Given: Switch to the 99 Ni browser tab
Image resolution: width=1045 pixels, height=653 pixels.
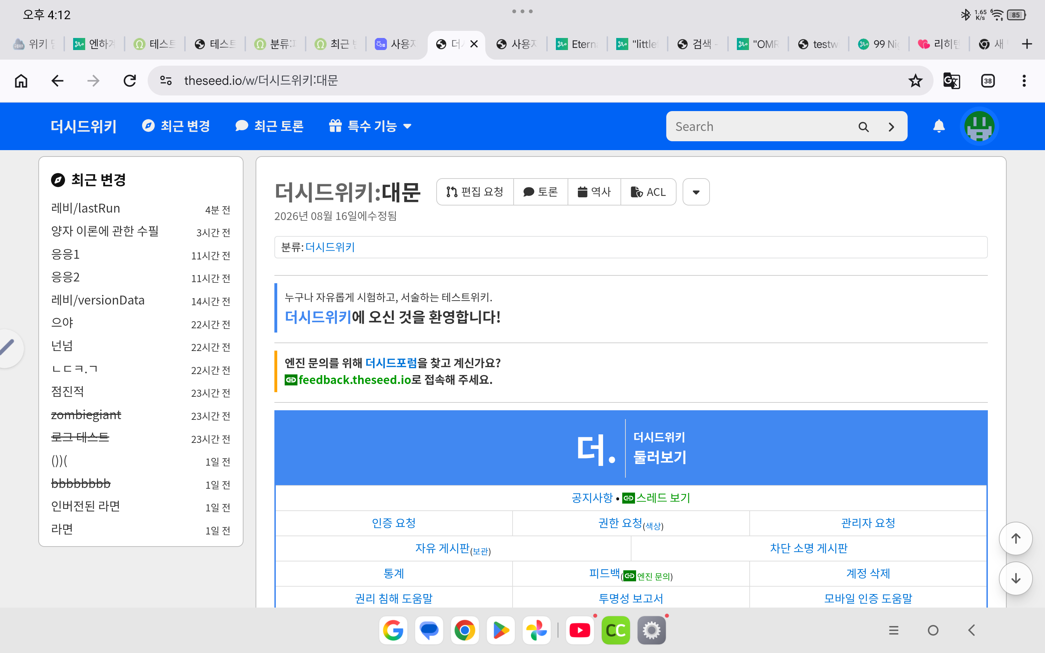Looking at the screenshot, I should [x=879, y=44].
